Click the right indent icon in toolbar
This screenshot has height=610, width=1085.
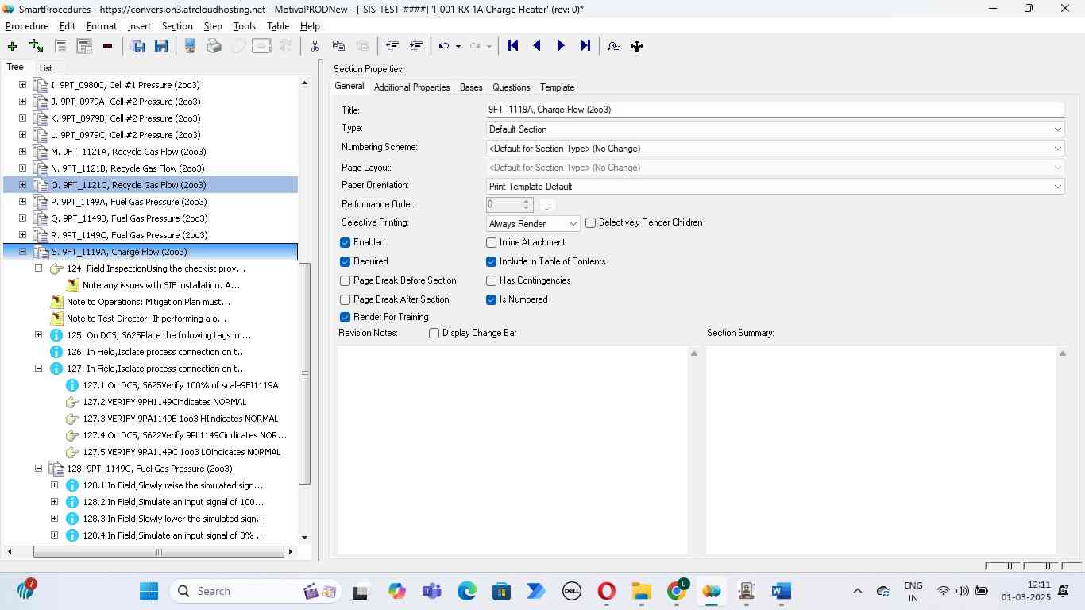point(415,46)
